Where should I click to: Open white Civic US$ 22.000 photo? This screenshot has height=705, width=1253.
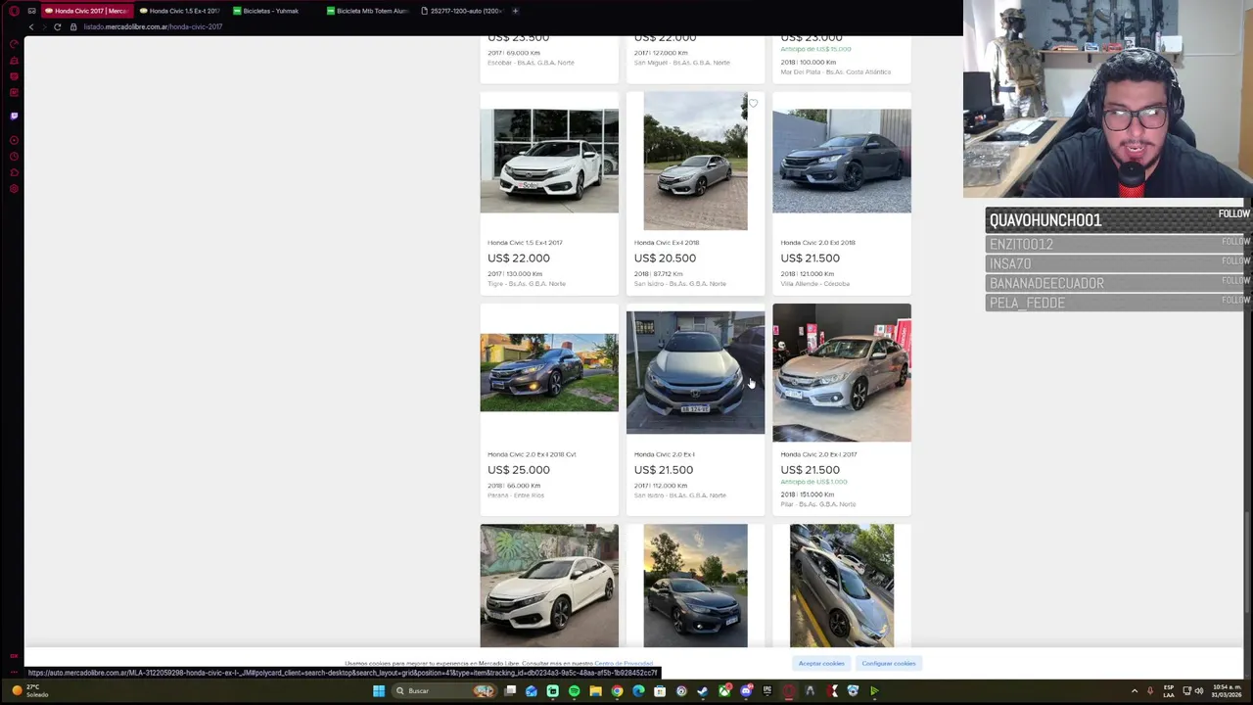click(549, 161)
